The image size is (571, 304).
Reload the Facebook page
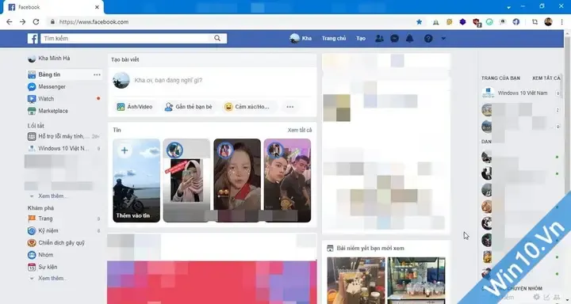pos(36,22)
